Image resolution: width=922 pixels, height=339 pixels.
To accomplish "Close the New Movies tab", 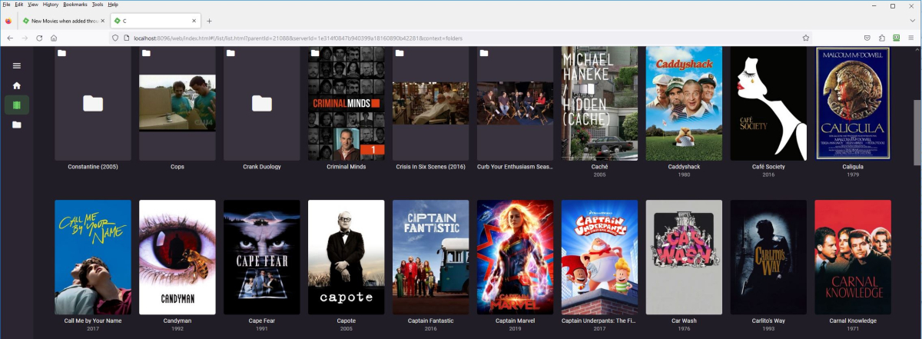I will click(x=102, y=21).
